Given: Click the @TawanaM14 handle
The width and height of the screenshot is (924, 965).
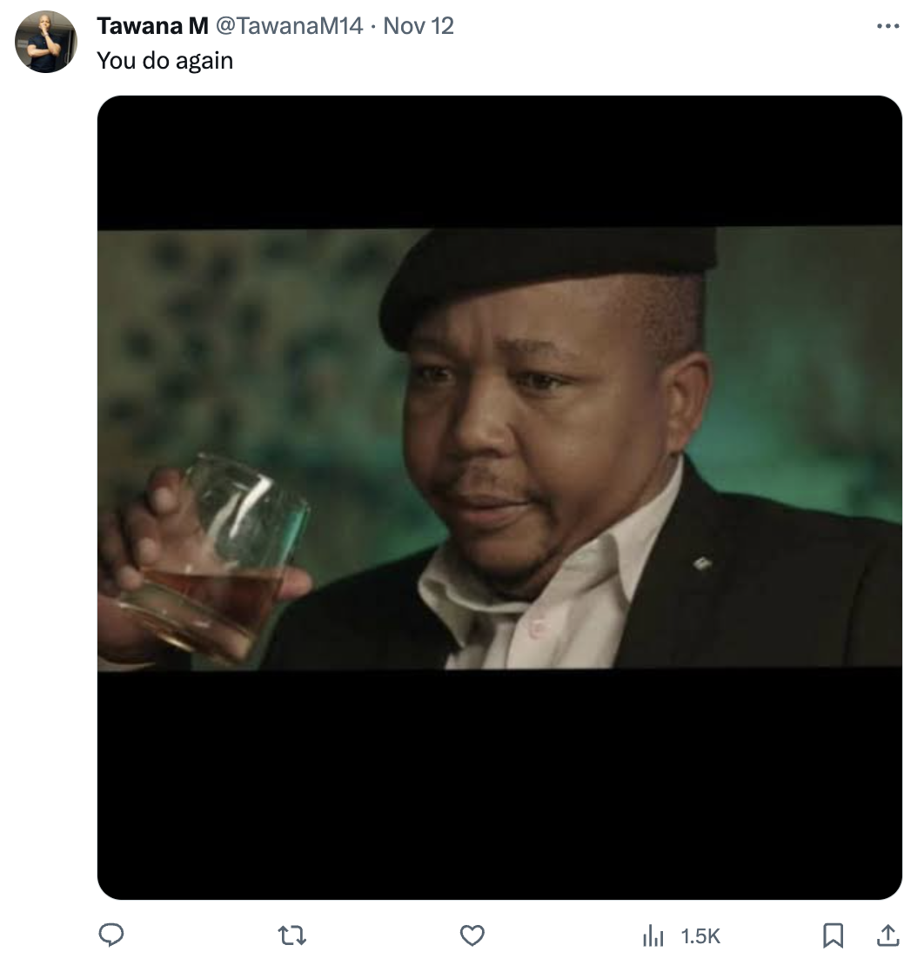Looking at the screenshot, I should (289, 26).
